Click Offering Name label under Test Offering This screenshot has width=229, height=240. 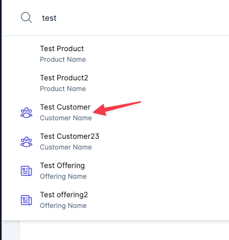pos(63,176)
